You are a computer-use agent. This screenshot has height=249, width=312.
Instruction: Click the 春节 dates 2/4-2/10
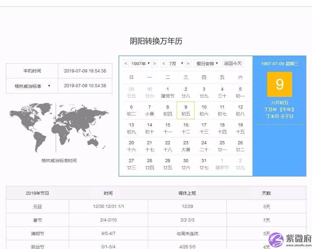click(108, 220)
